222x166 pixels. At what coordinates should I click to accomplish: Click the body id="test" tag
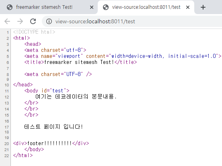click(x=47, y=90)
